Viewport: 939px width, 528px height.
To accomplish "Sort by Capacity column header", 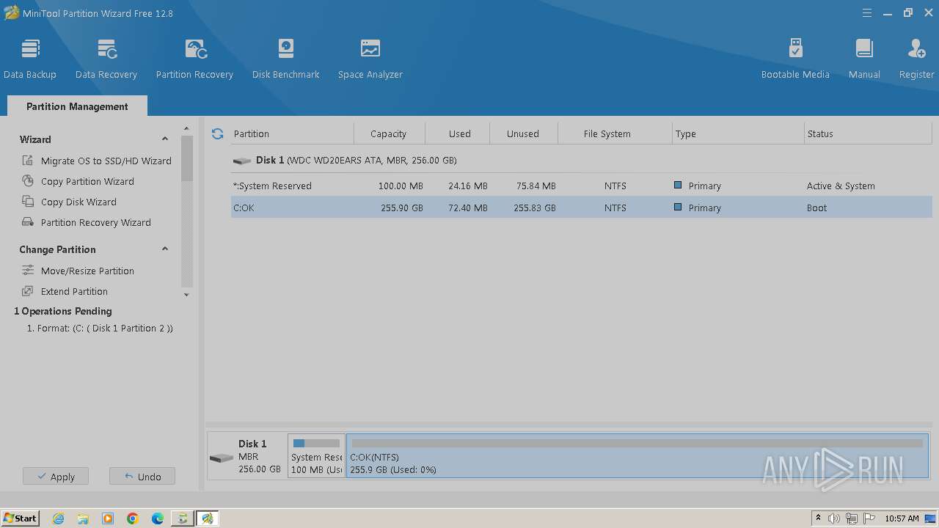I will (x=389, y=133).
